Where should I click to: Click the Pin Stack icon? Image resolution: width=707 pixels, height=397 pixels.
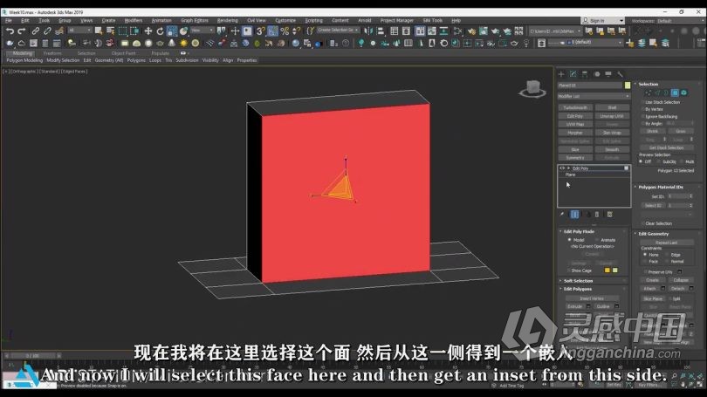point(562,215)
